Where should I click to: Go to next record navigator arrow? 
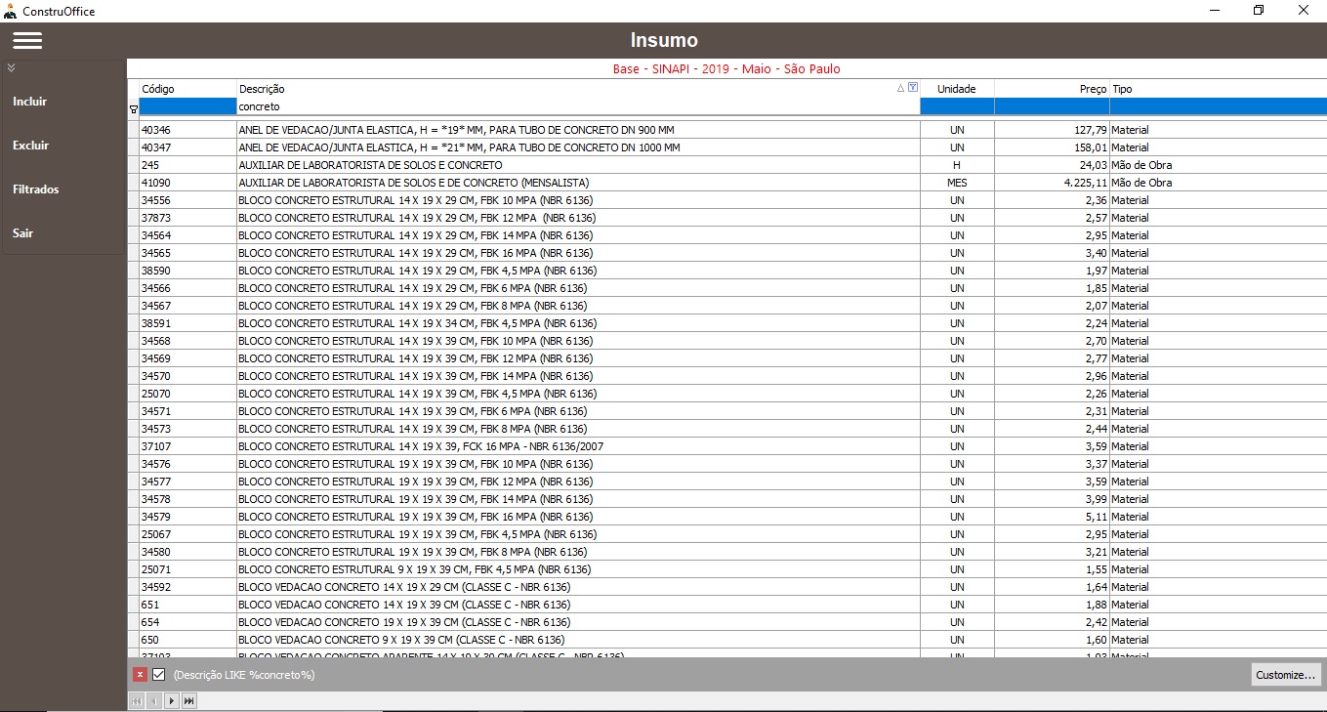pos(171,700)
